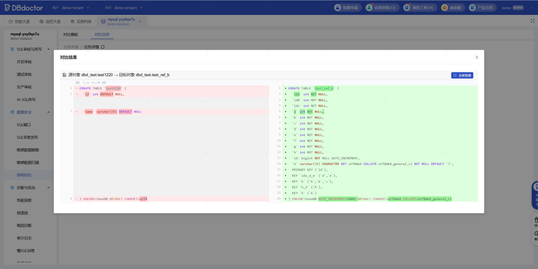Click the AUTO_INCREMENT=10001 highlighted text

[x=337, y=199]
